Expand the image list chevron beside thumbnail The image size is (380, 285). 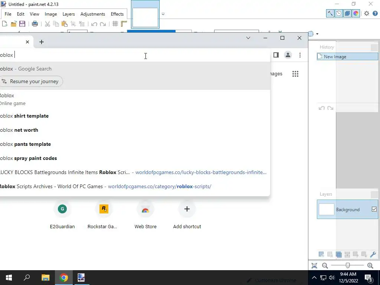[163, 14]
